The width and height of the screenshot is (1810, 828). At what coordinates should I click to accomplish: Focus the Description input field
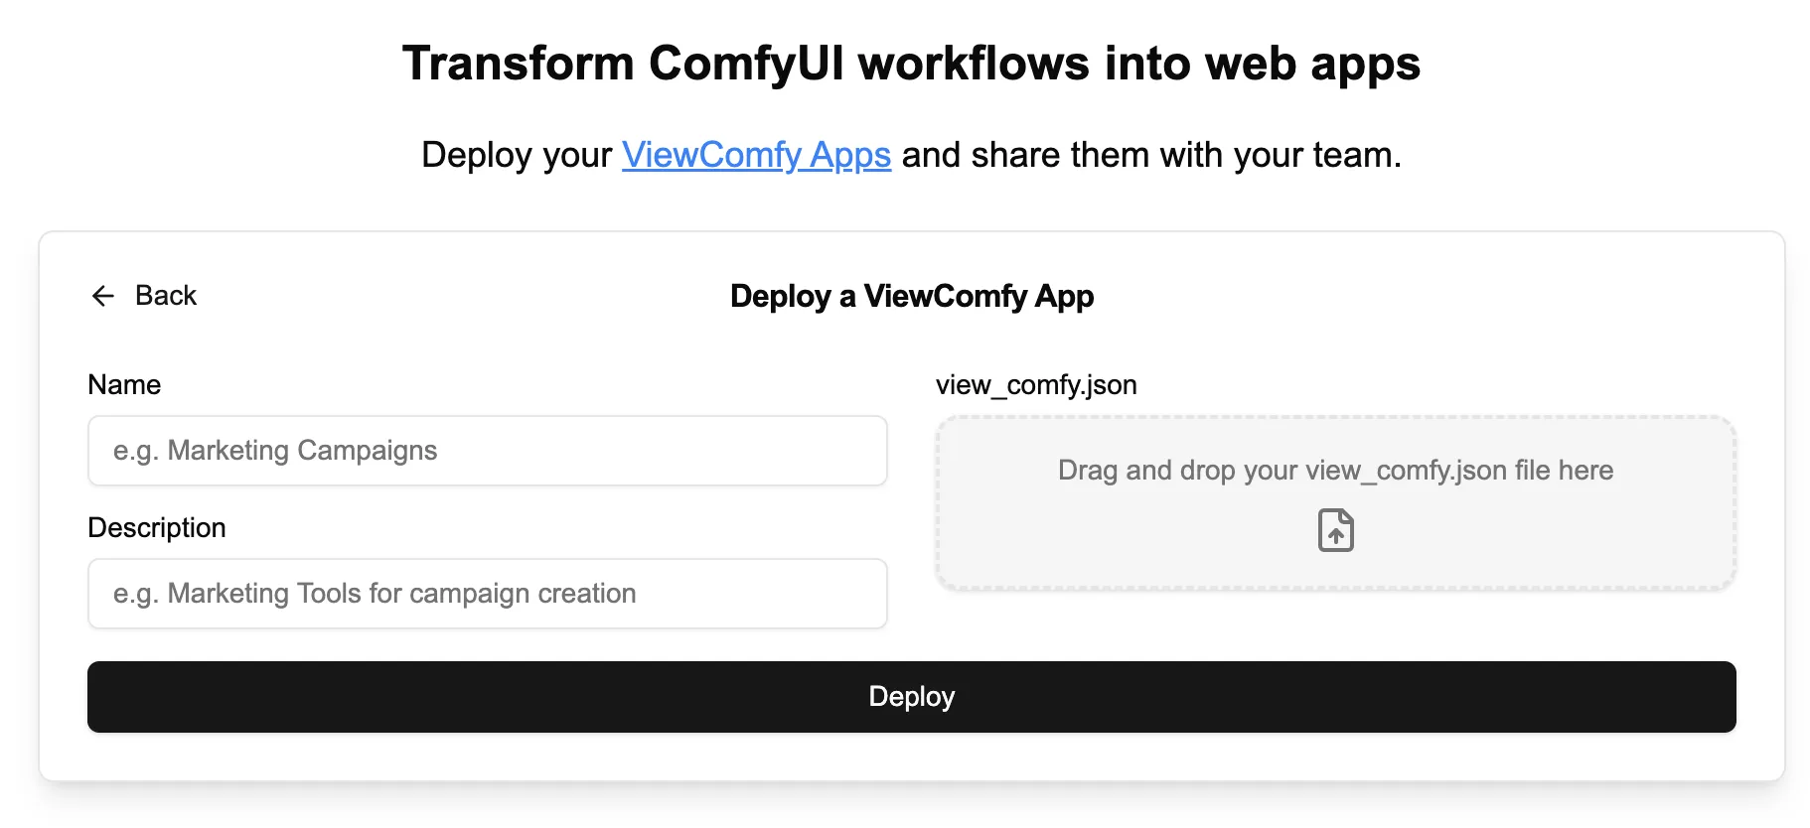coord(488,594)
